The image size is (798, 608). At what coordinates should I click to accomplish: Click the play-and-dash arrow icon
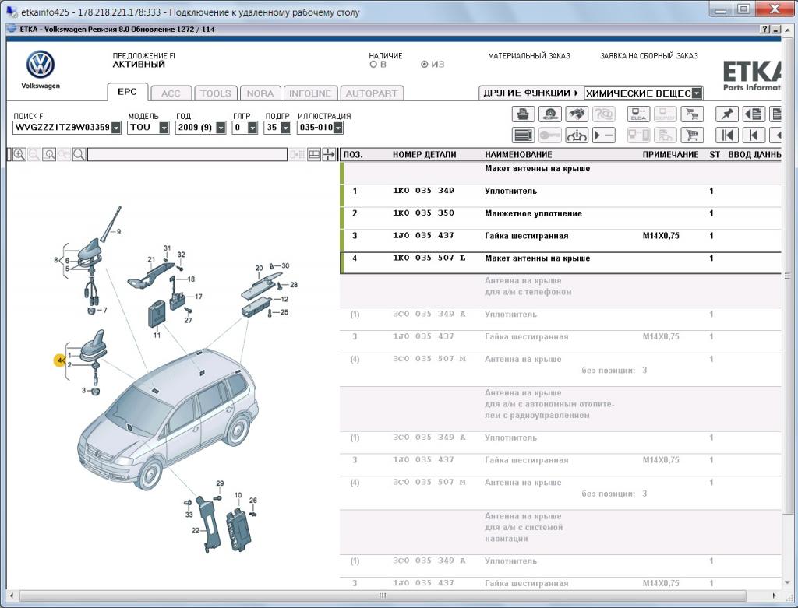tap(604, 135)
